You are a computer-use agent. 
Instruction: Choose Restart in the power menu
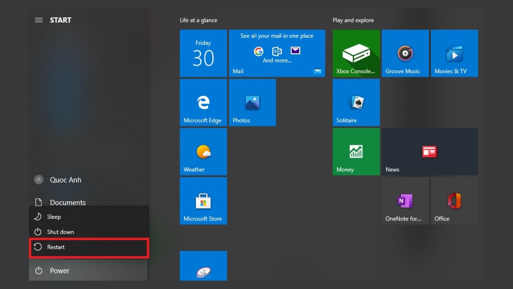(89, 247)
